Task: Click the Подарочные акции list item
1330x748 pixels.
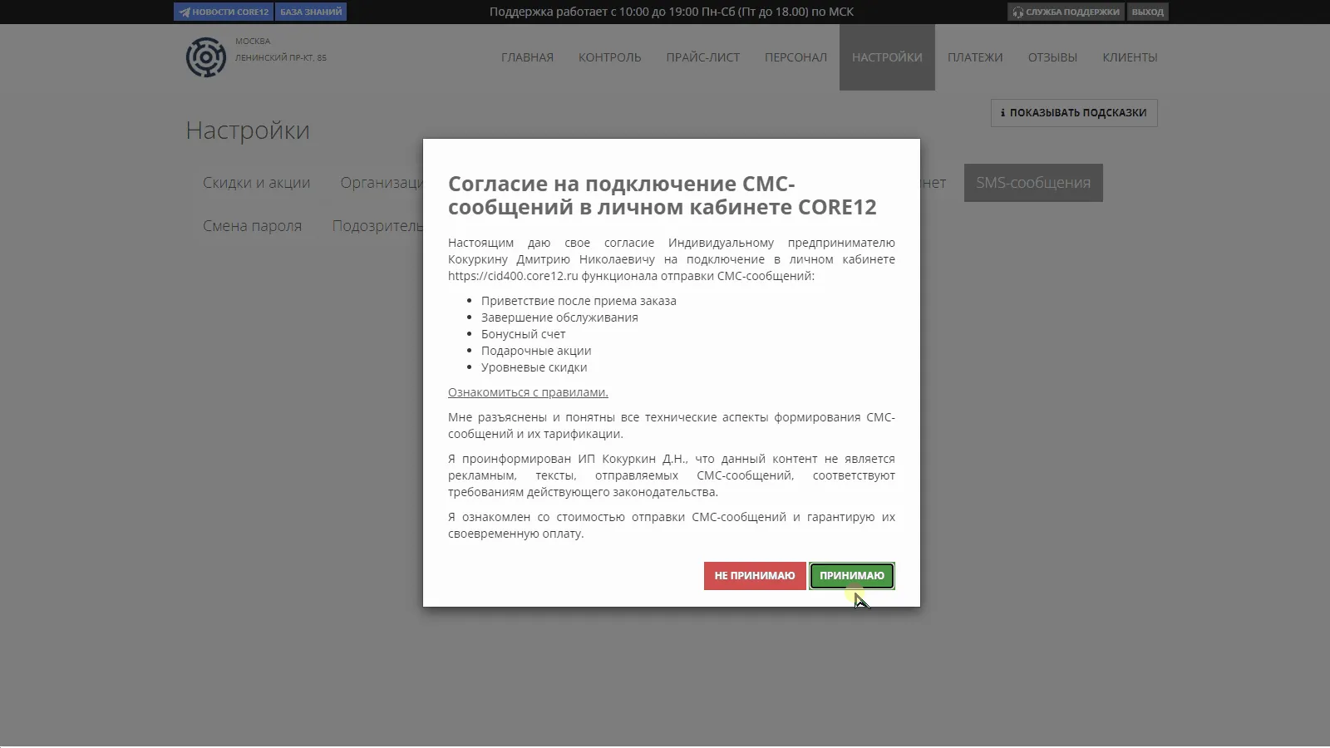Action: (x=536, y=351)
